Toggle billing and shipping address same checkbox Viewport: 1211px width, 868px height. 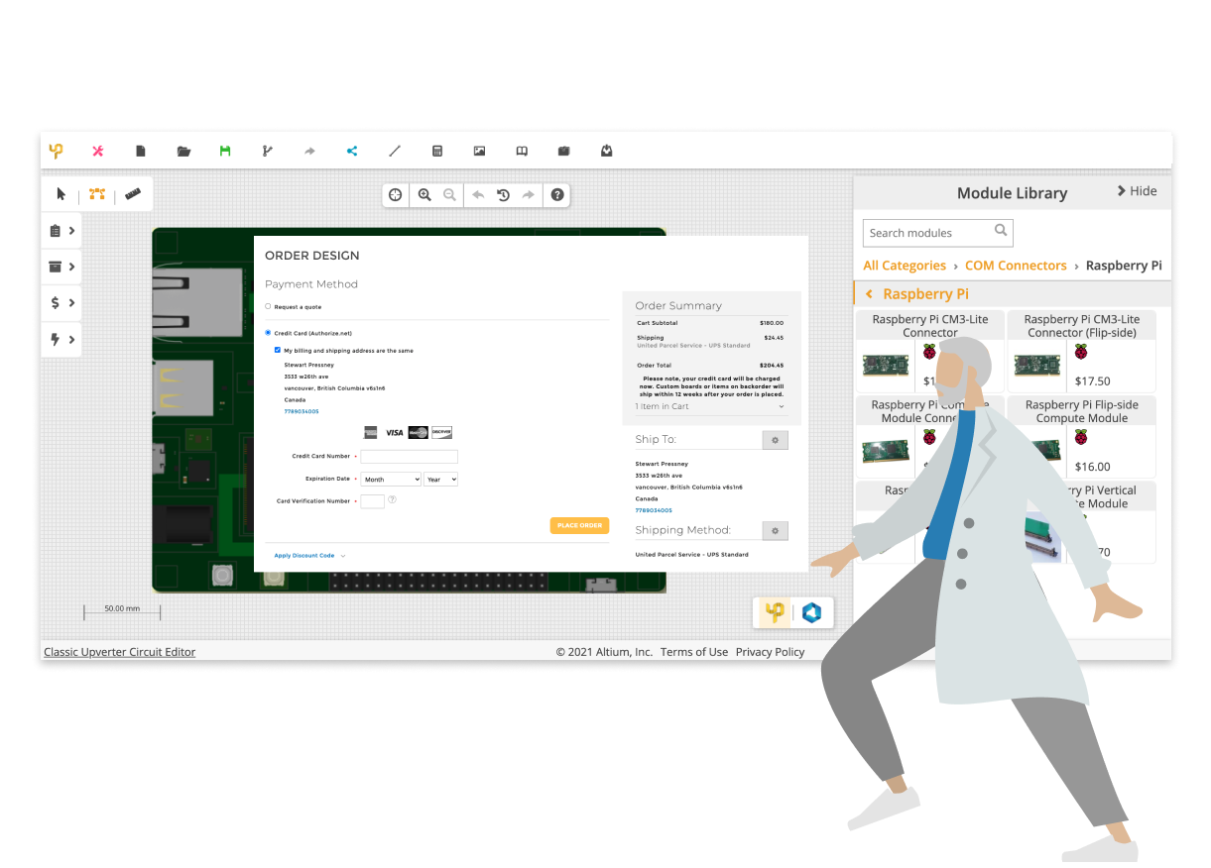[x=278, y=350]
